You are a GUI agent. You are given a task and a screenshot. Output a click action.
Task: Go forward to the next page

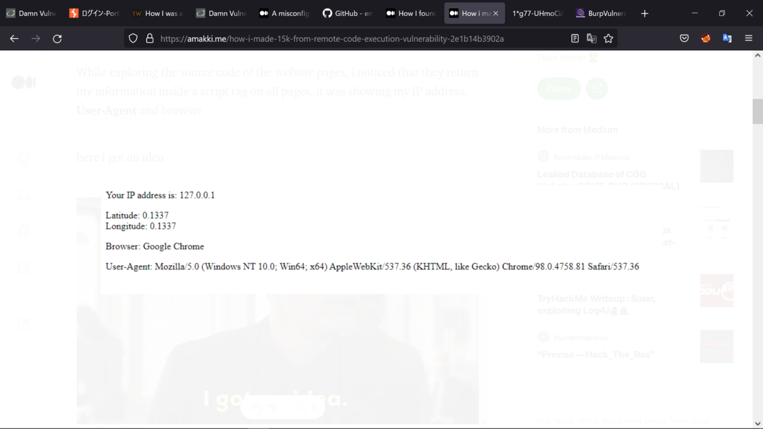(36, 39)
